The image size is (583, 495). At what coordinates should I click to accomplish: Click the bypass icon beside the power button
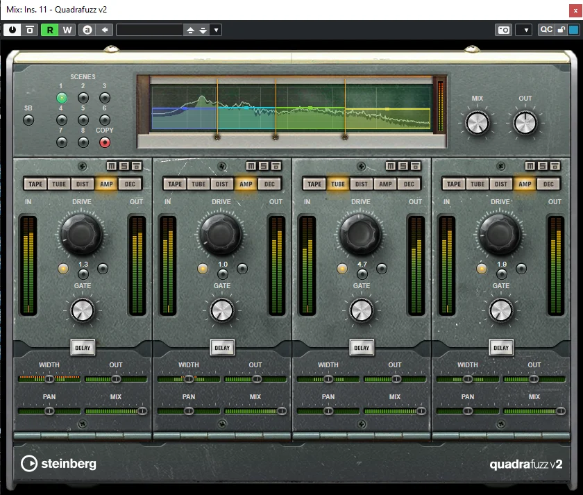[30, 30]
